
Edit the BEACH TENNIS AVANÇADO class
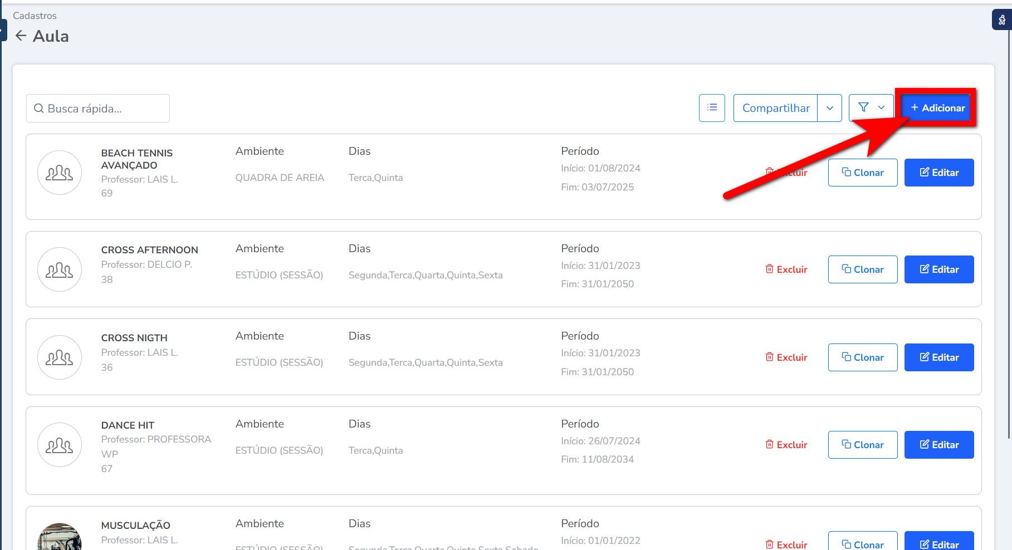938,173
